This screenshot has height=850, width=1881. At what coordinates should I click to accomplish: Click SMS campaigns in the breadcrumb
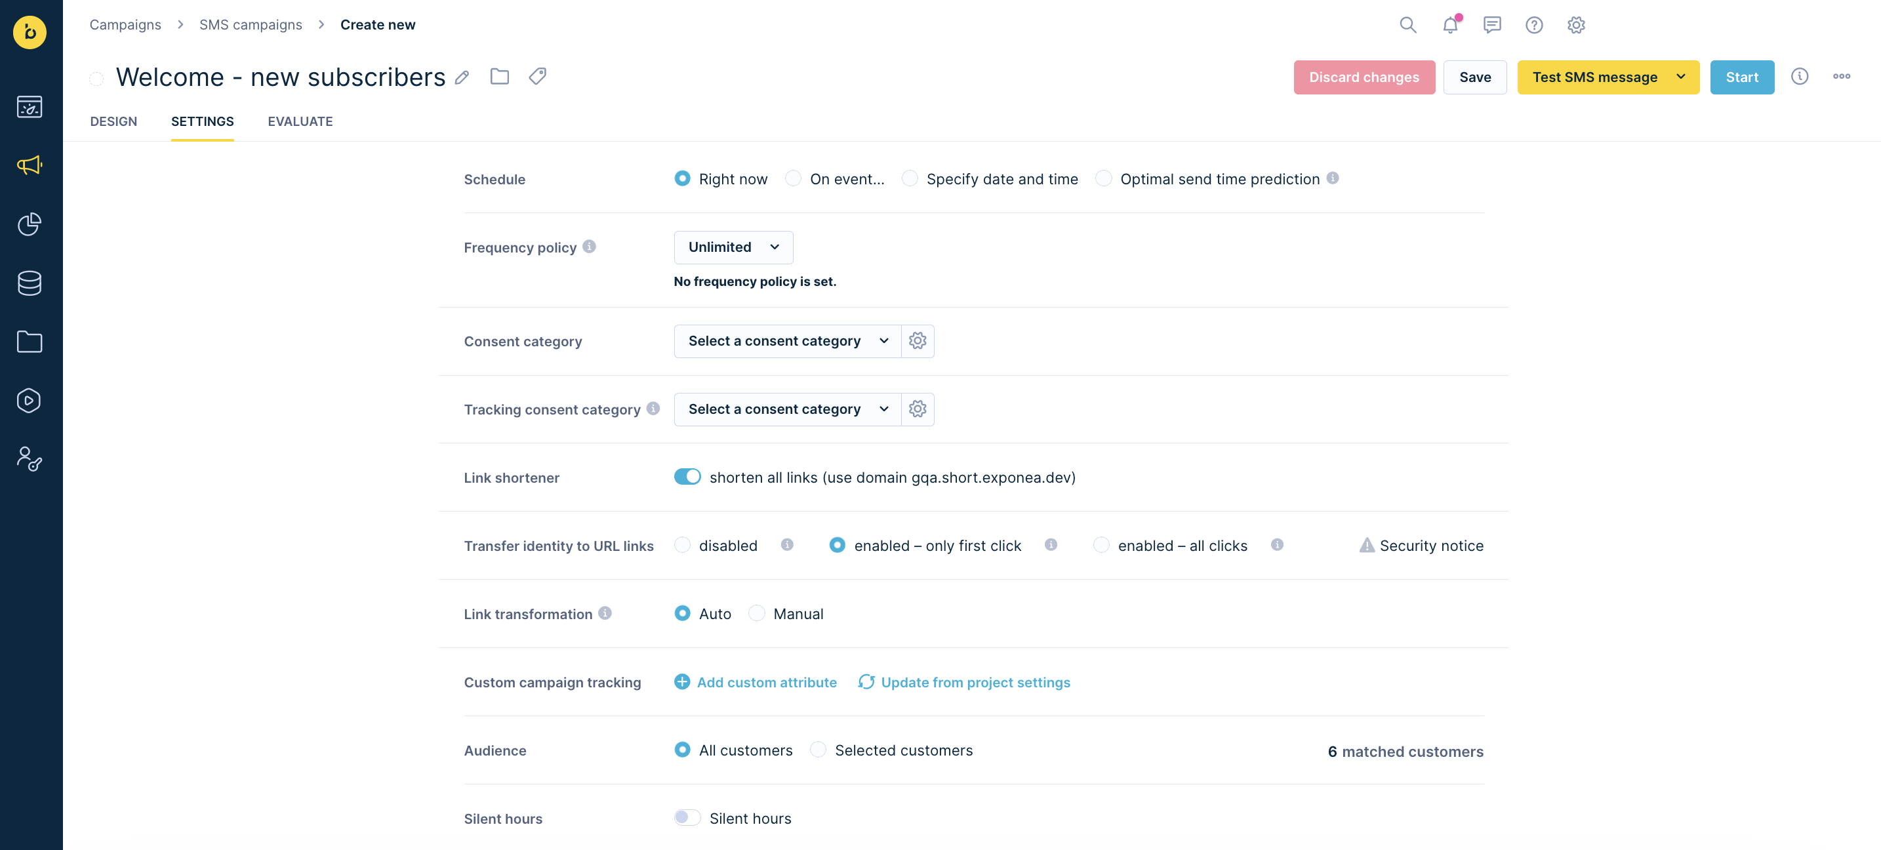coord(251,25)
